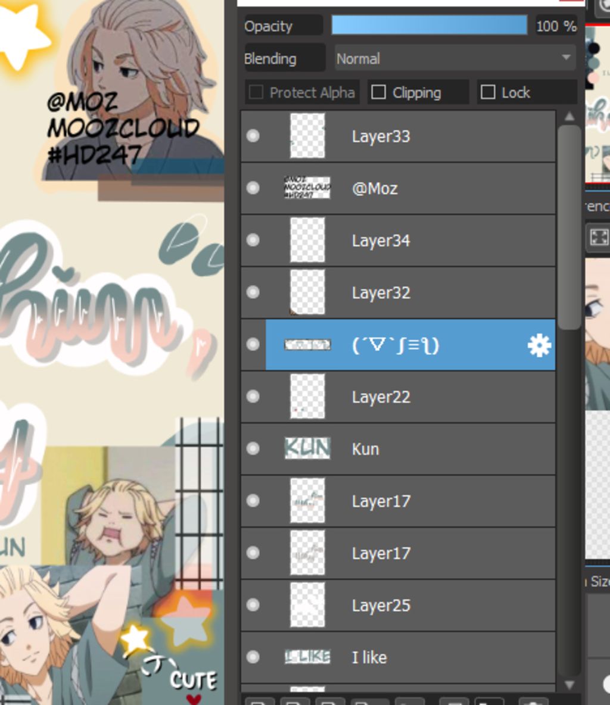Viewport: 610px width, 705px height.
Task: Open settings gear on the selected emoticon layer
Action: click(539, 345)
